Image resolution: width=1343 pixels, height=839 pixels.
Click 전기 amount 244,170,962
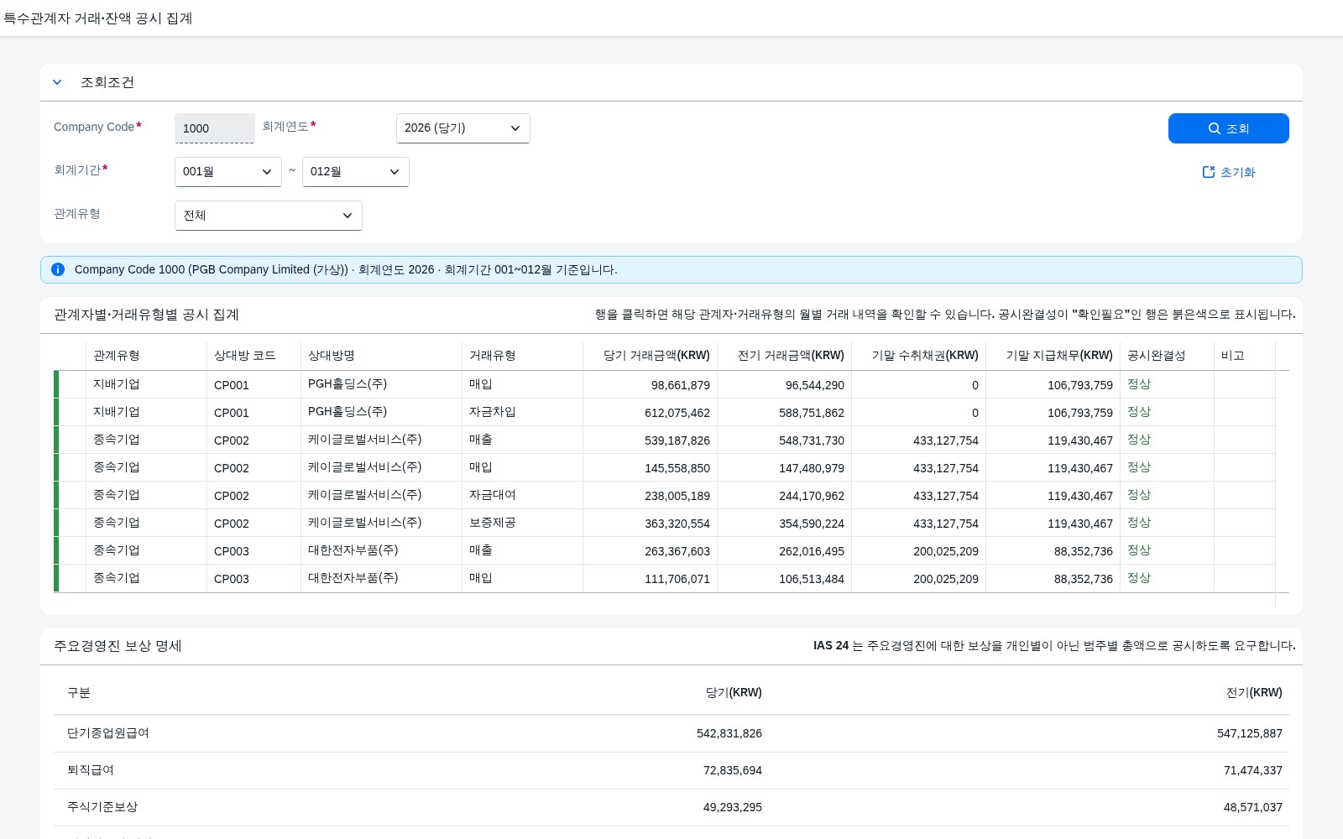[811, 496]
